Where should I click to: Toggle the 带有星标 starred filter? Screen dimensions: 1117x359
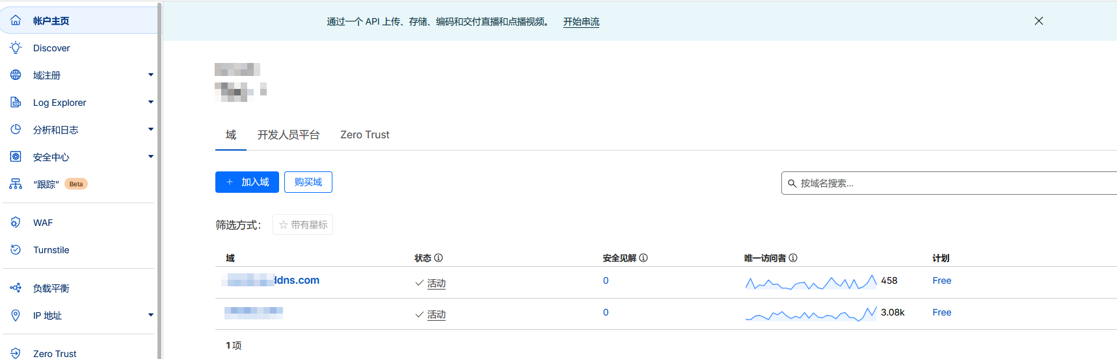[x=303, y=225]
